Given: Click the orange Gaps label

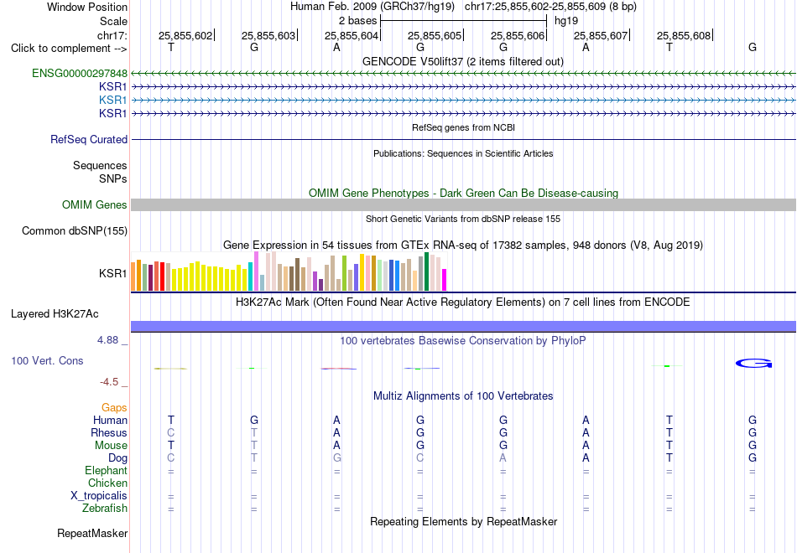Looking at the screenshot, I should (x=114, y=408).
